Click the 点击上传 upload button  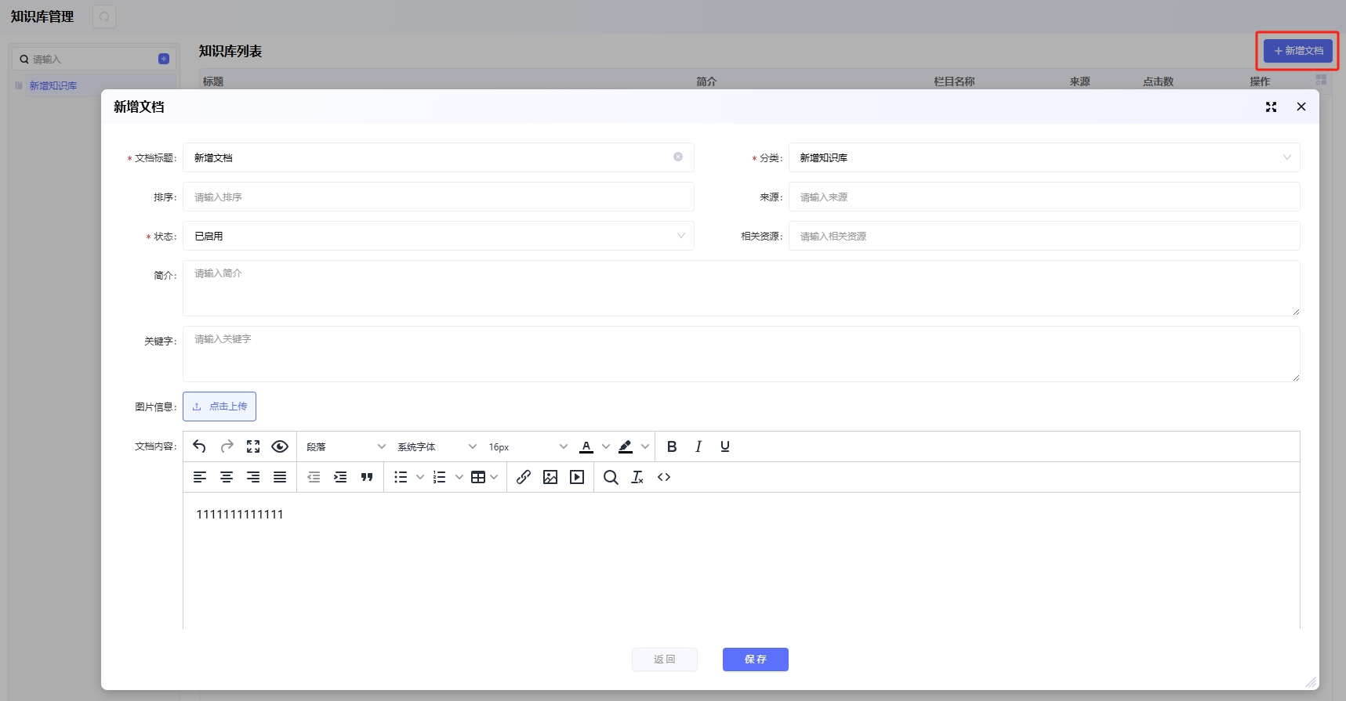coord(219,407)
